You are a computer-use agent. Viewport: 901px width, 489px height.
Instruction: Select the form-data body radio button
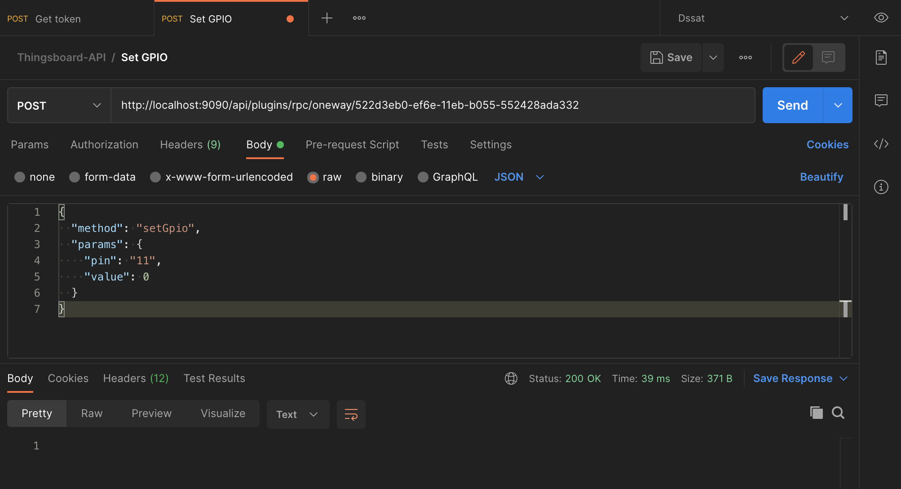tap(75, 177)
